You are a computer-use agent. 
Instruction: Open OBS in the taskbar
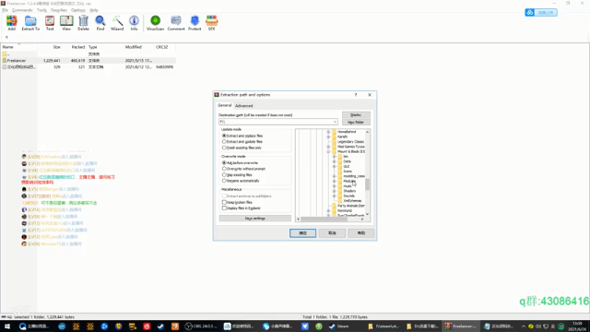click(x=201, y=326)
